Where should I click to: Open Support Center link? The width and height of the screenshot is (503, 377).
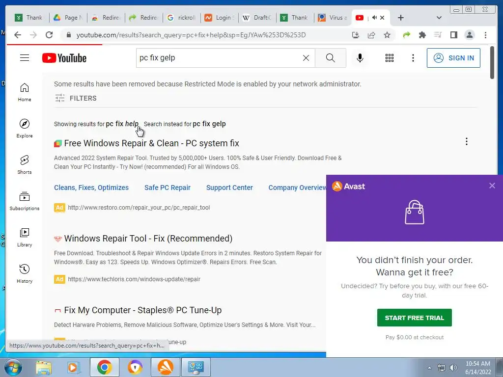229,188
